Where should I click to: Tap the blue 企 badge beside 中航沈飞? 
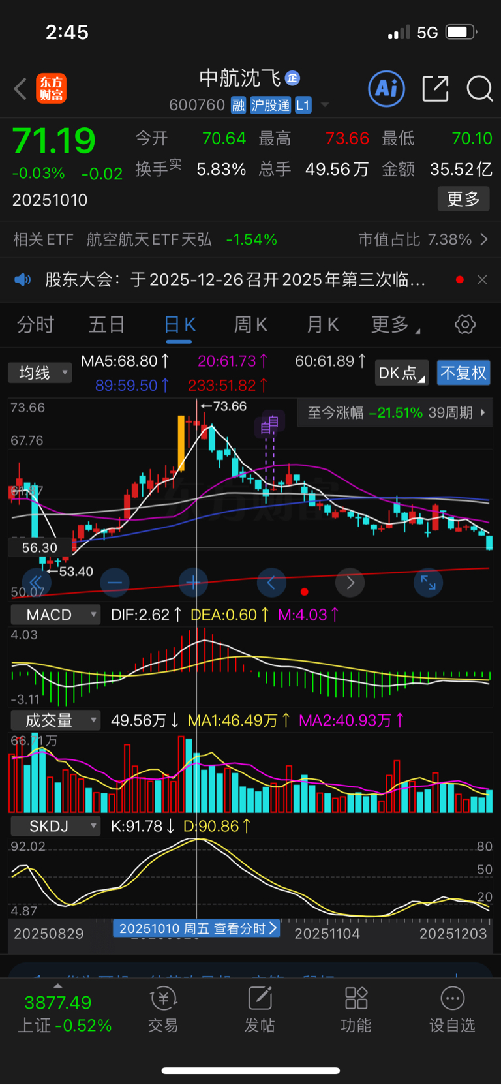[x=292, y=78]
